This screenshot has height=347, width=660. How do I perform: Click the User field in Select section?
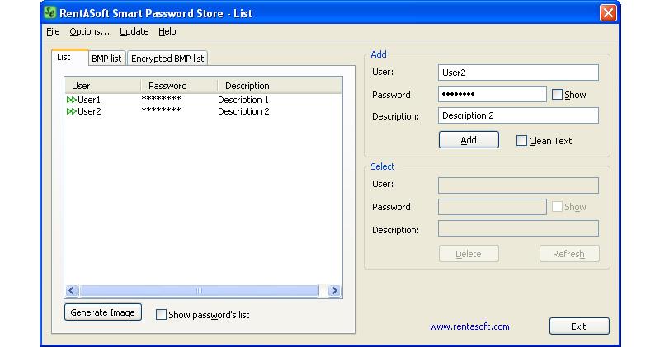(x=518, y=185)
